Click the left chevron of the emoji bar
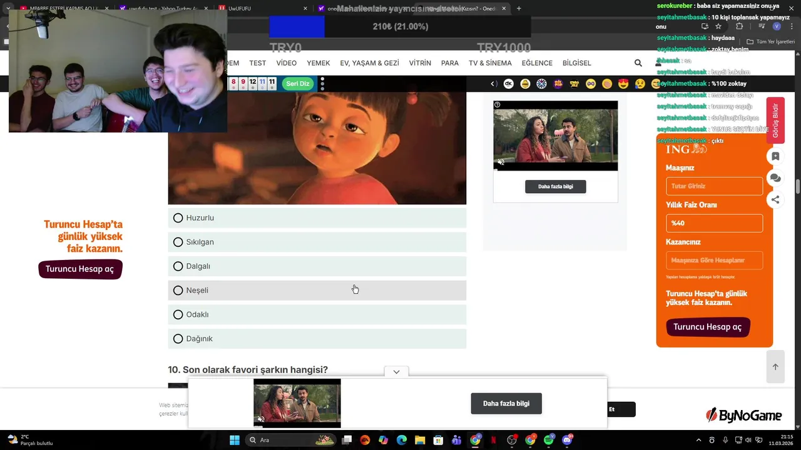 (493, 84)
